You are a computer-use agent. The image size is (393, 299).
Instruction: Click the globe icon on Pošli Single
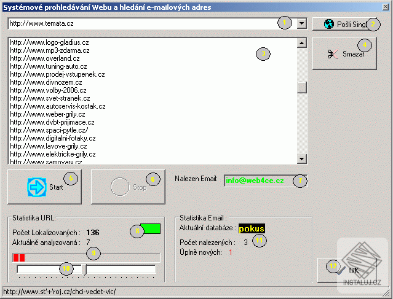pos(328,24)
